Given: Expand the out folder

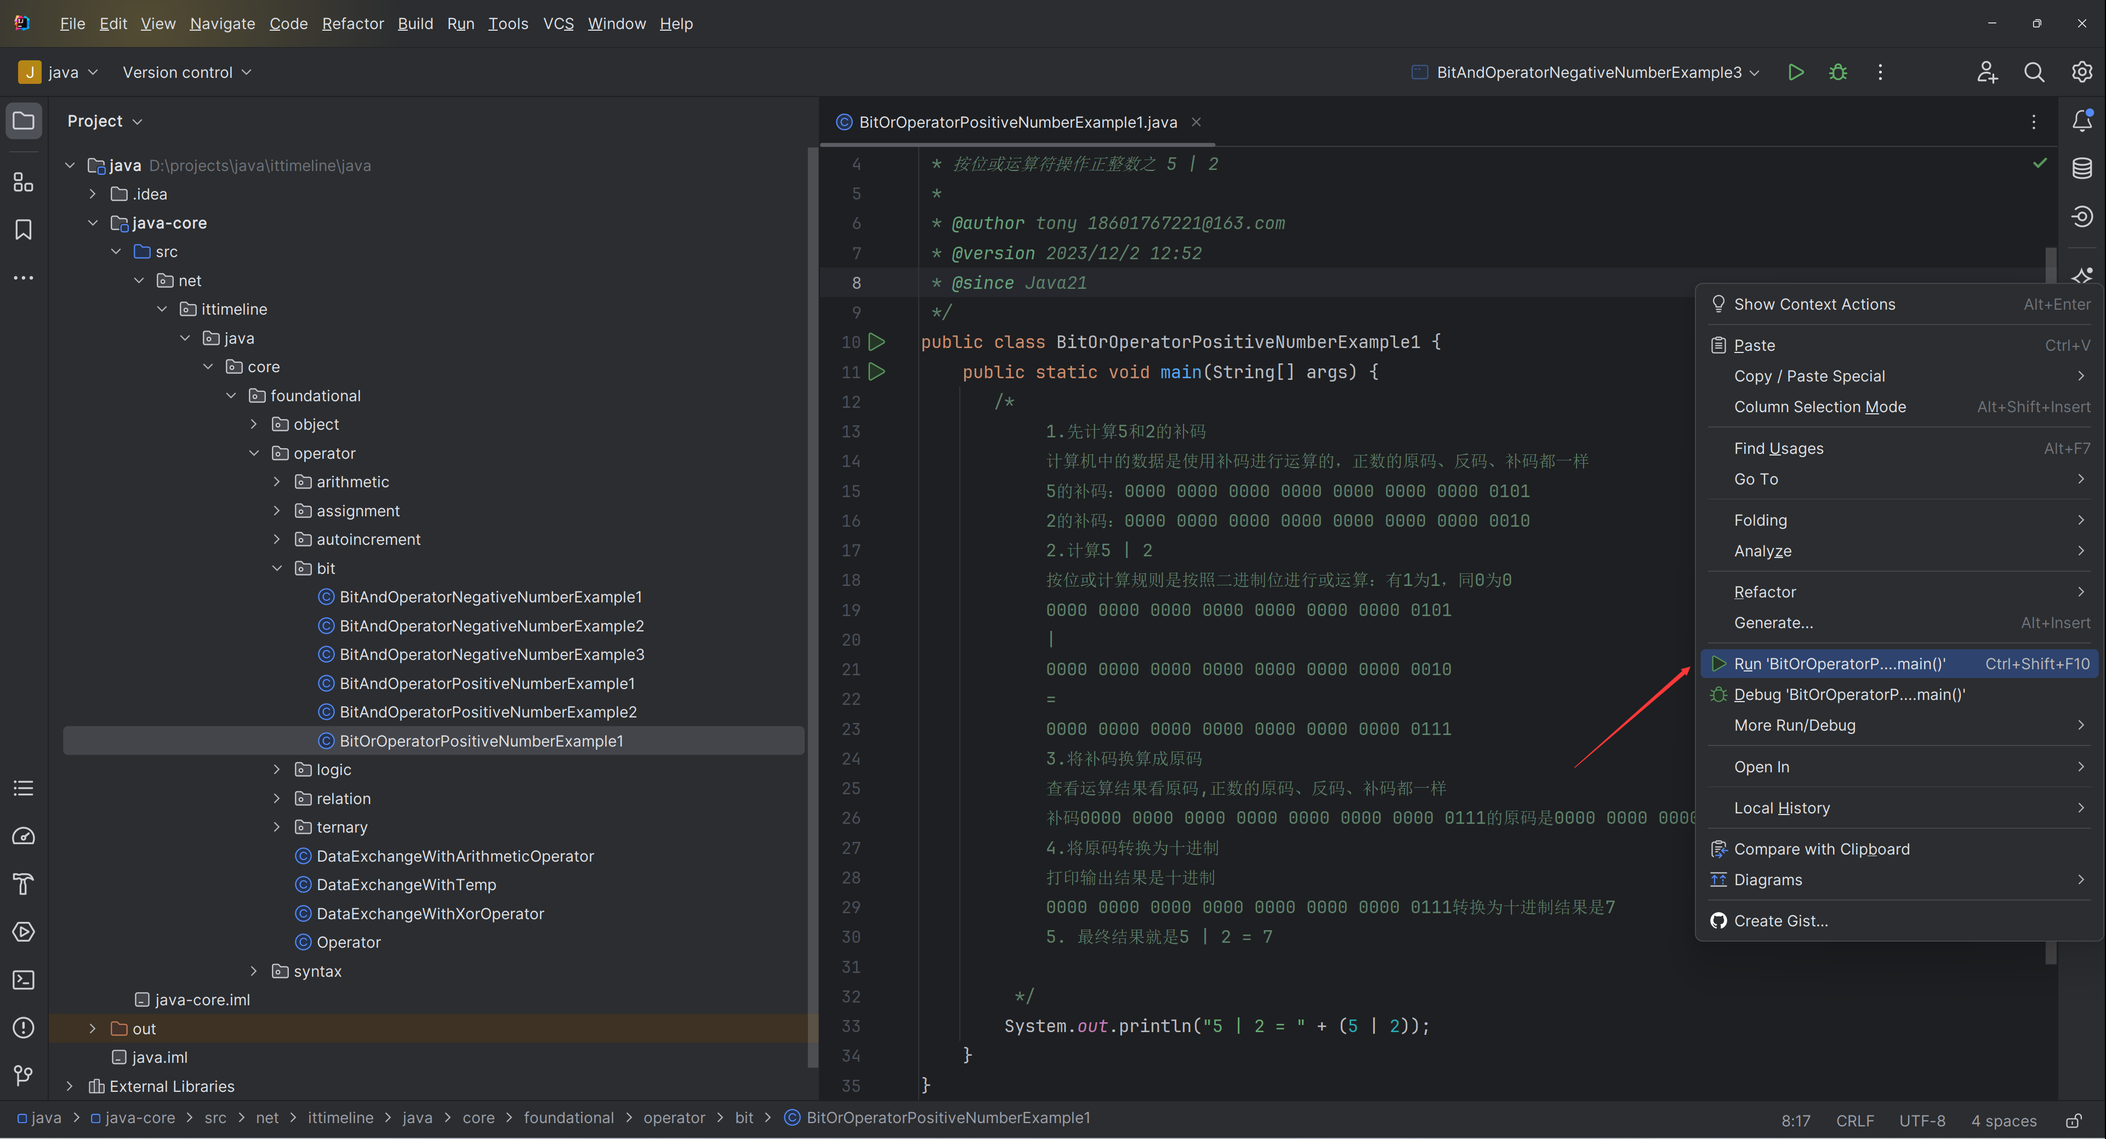Looking at the screenshot, I should [x=93, y=1029].
